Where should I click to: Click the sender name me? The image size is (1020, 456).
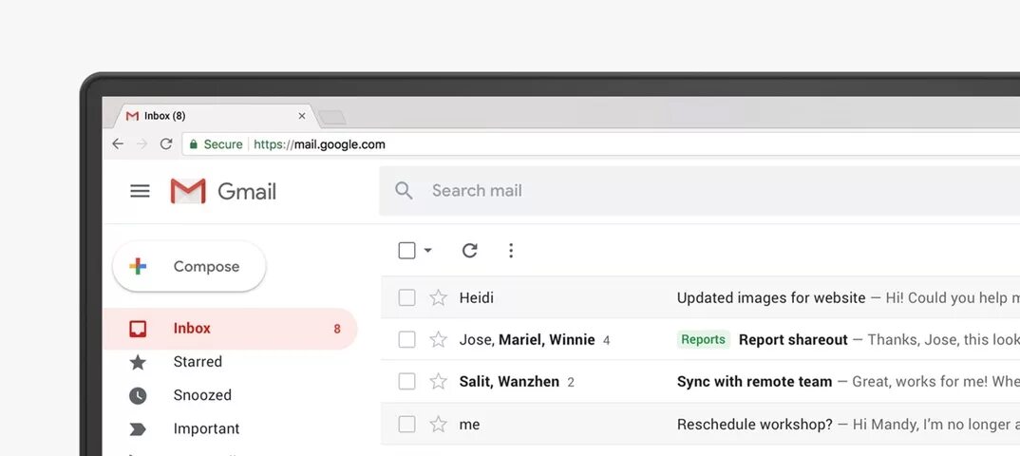point(470,425)
